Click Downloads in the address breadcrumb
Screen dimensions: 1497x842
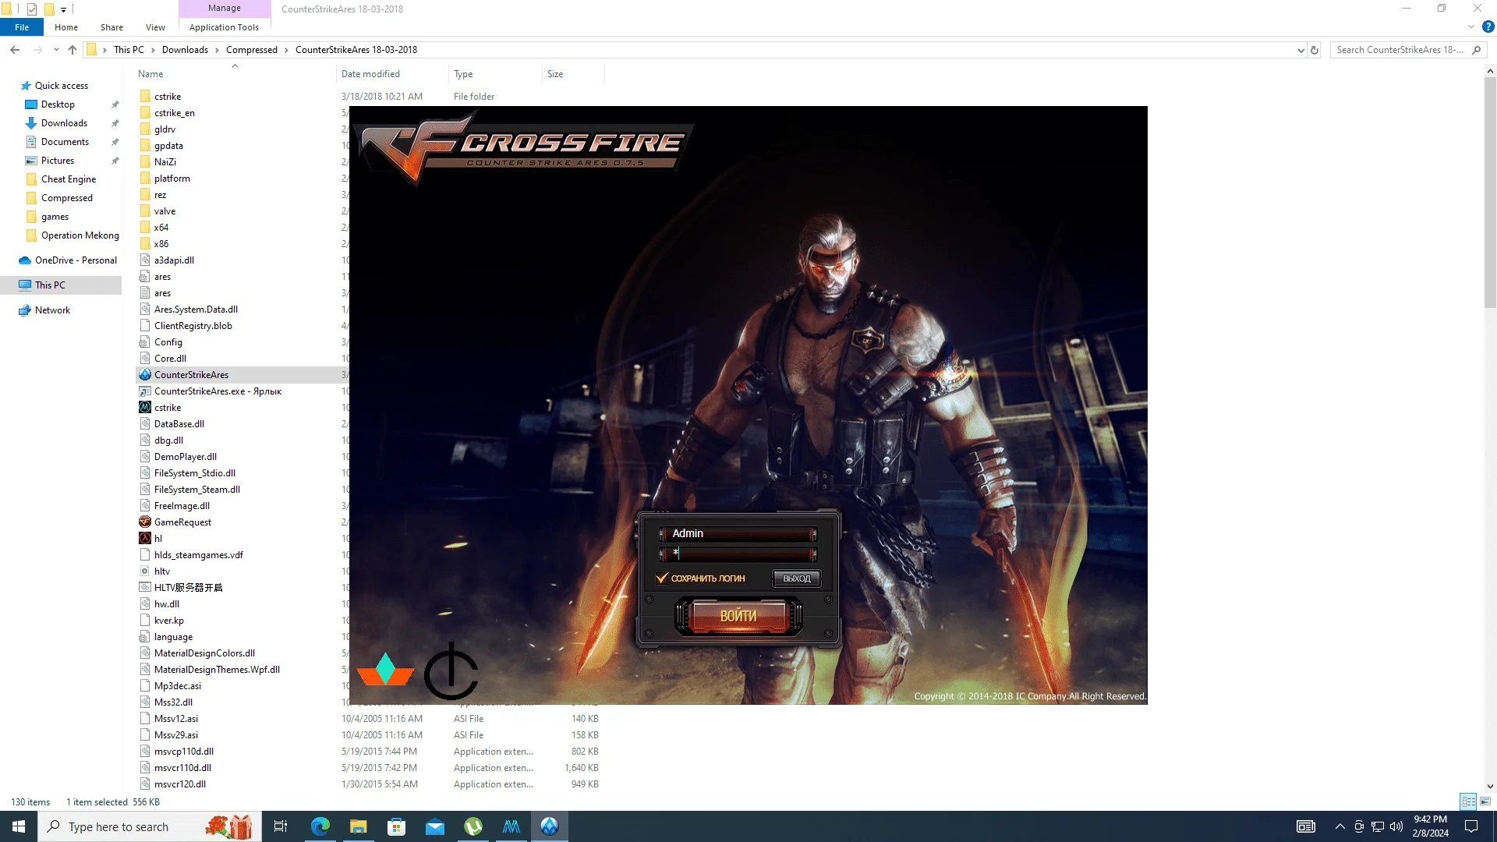(x=185, y=50)
